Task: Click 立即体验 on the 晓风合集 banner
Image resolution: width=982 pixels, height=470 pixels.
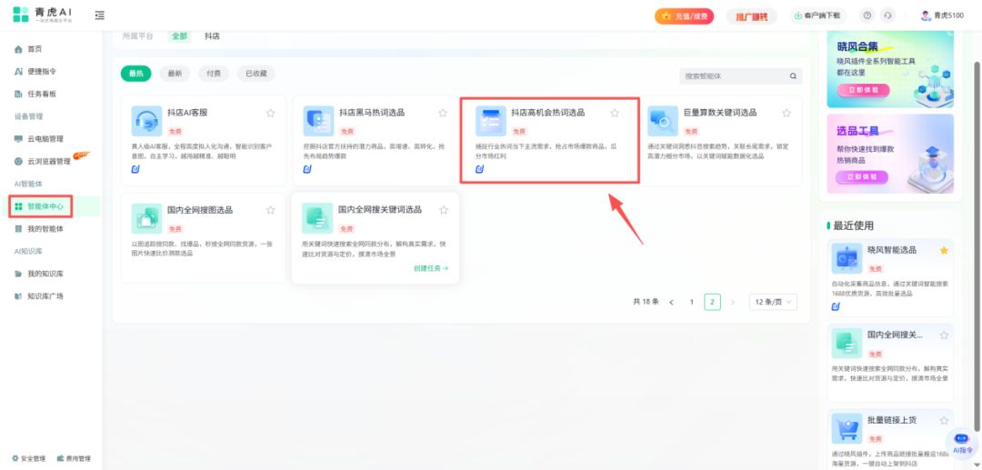Action: 862,89
